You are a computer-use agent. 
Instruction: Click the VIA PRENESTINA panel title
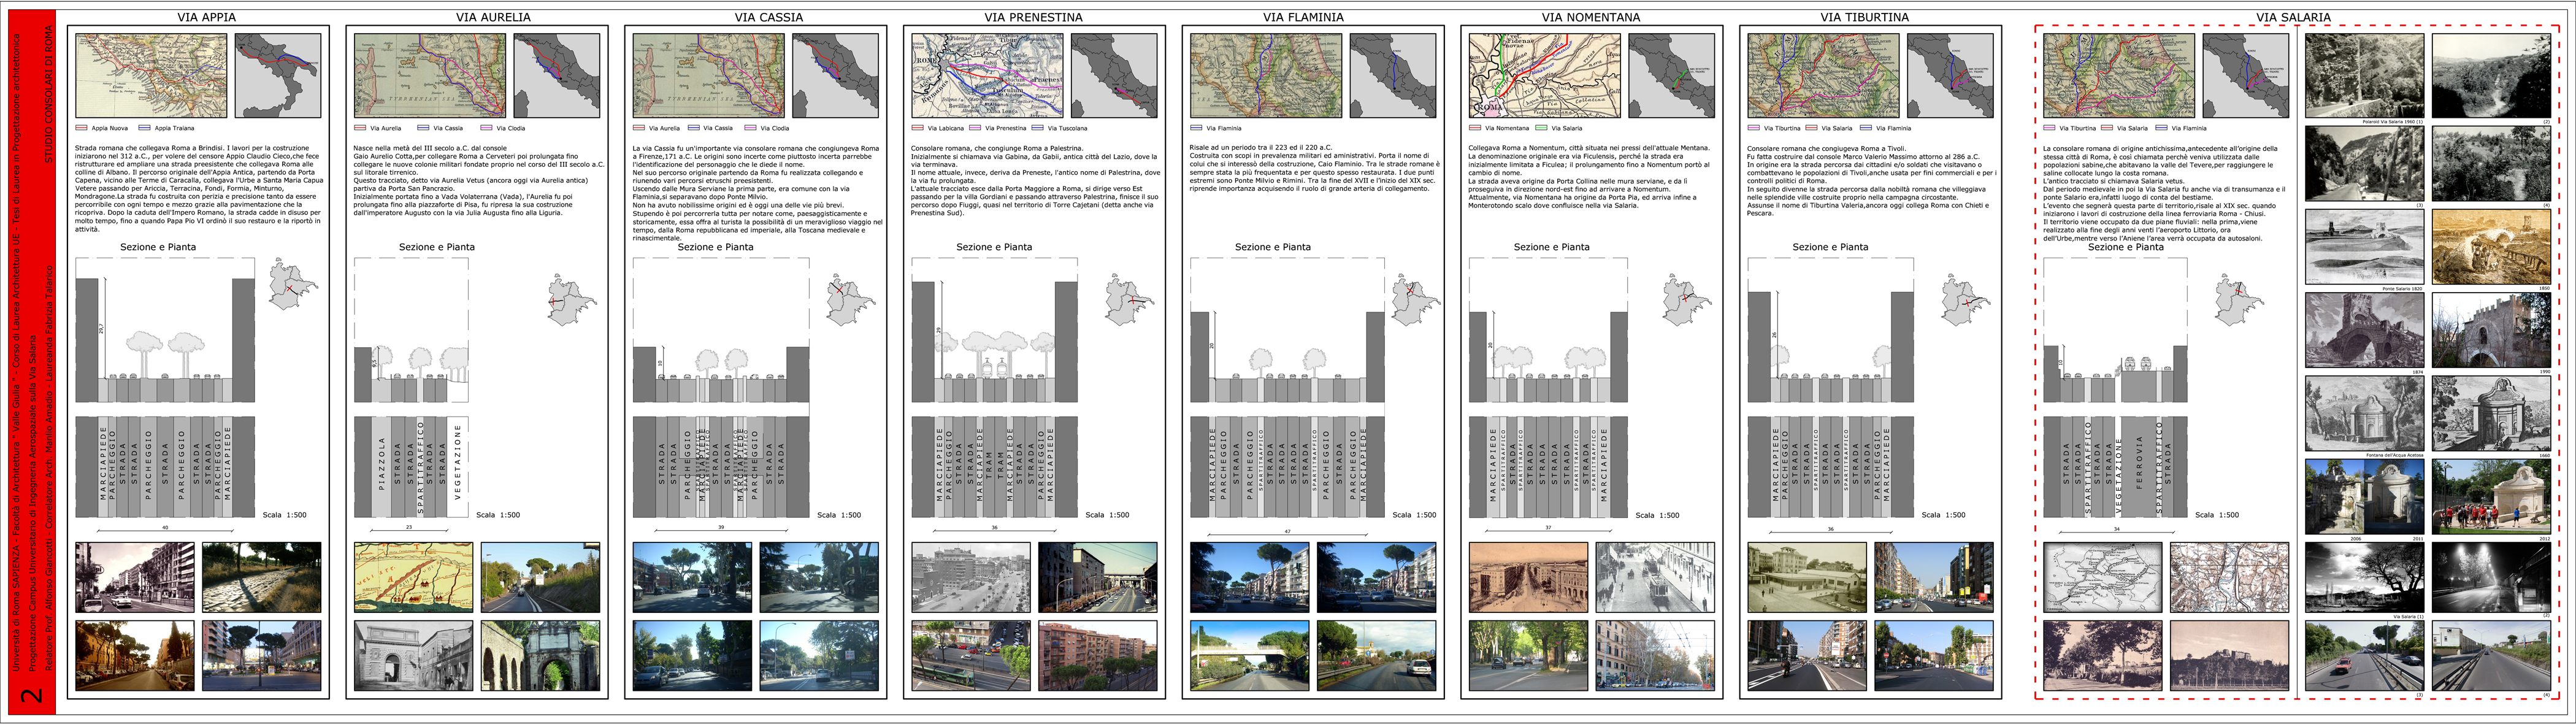1033,17
